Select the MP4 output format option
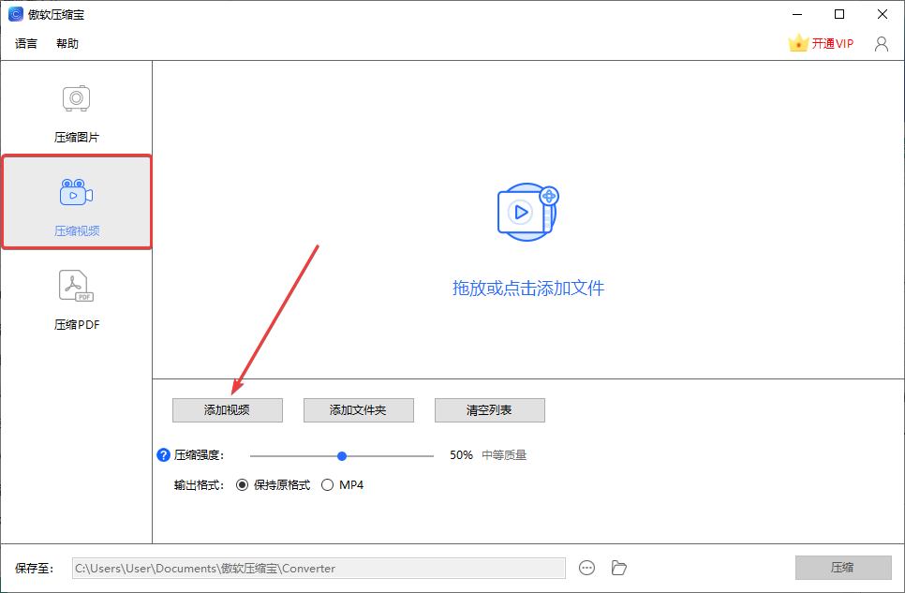Viewport: 905px width, 593px height. pyautogui.click(x=342, y=485)
